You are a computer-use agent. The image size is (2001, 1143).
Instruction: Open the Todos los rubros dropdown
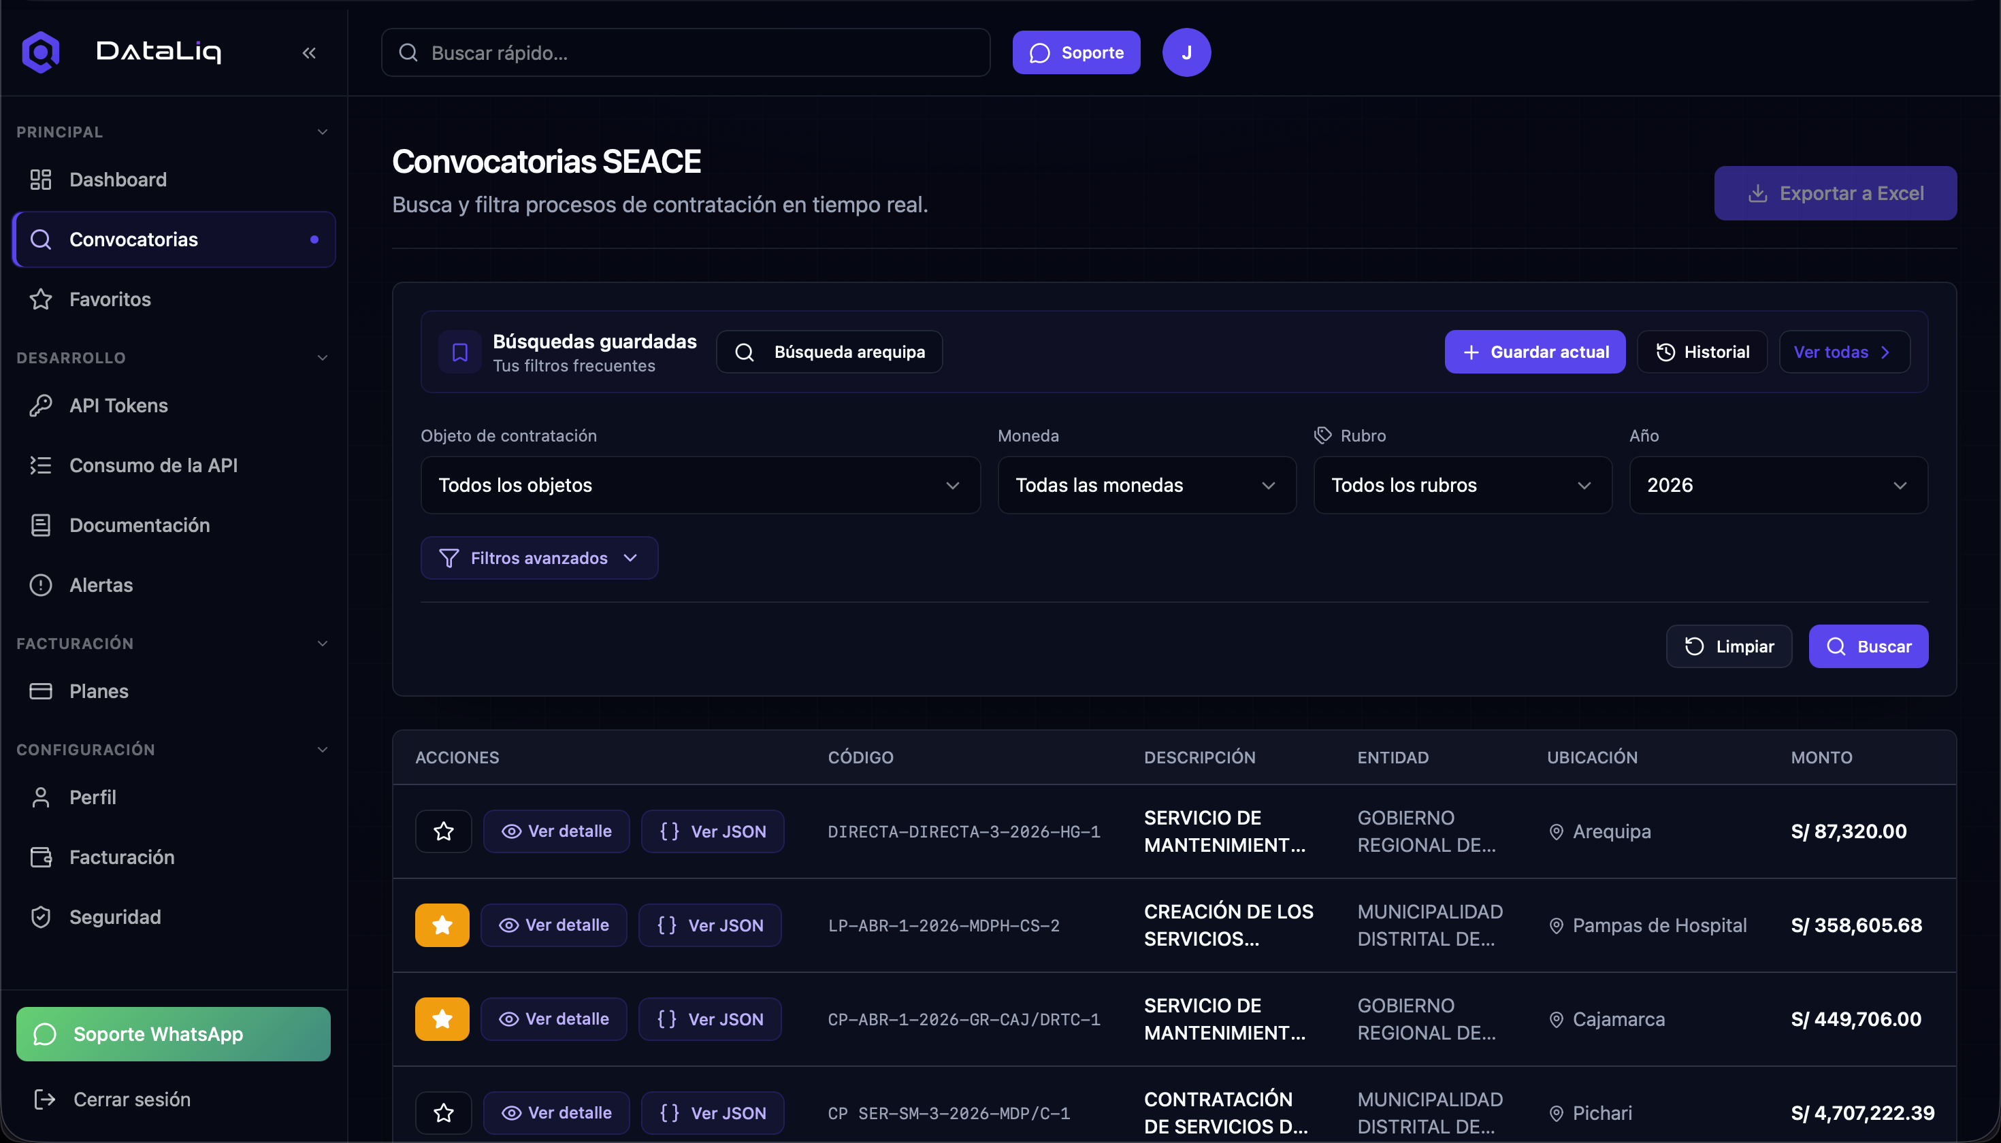[1462, 485]
